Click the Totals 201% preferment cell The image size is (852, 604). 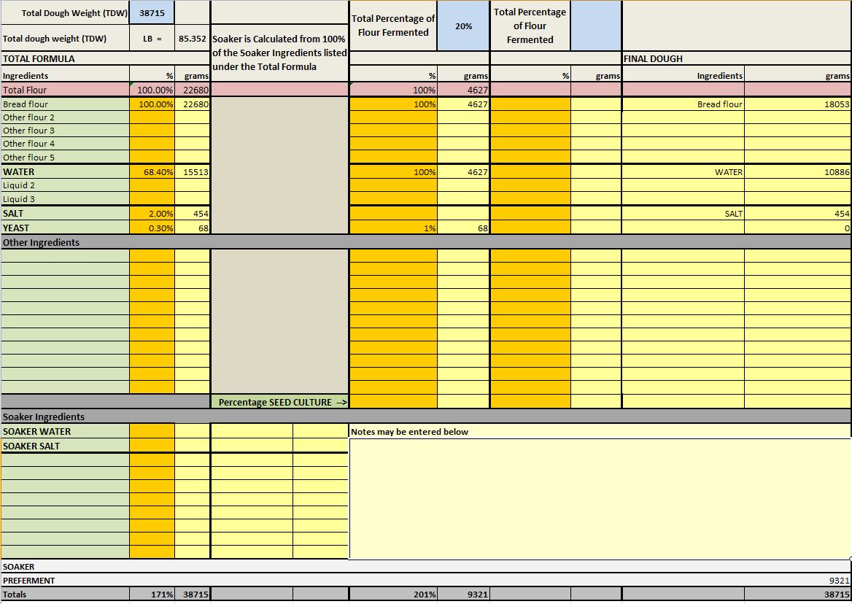[x=393, y=595]
